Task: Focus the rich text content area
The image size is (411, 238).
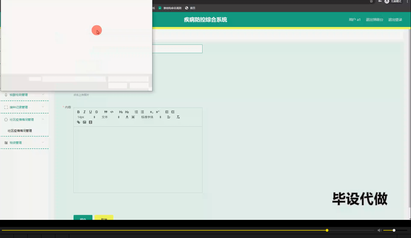Action: pyautogui.click(x=138, y=160)
